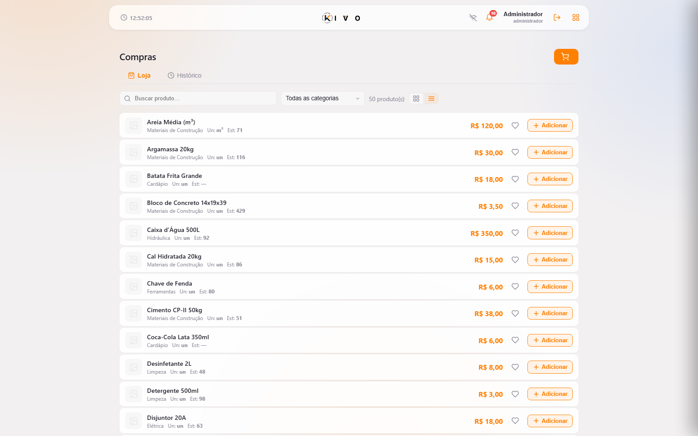Image resolution: width=698 pixels, height=436 pixels.
Task: Switch to grid view layout
Action: tap(416, 99)
